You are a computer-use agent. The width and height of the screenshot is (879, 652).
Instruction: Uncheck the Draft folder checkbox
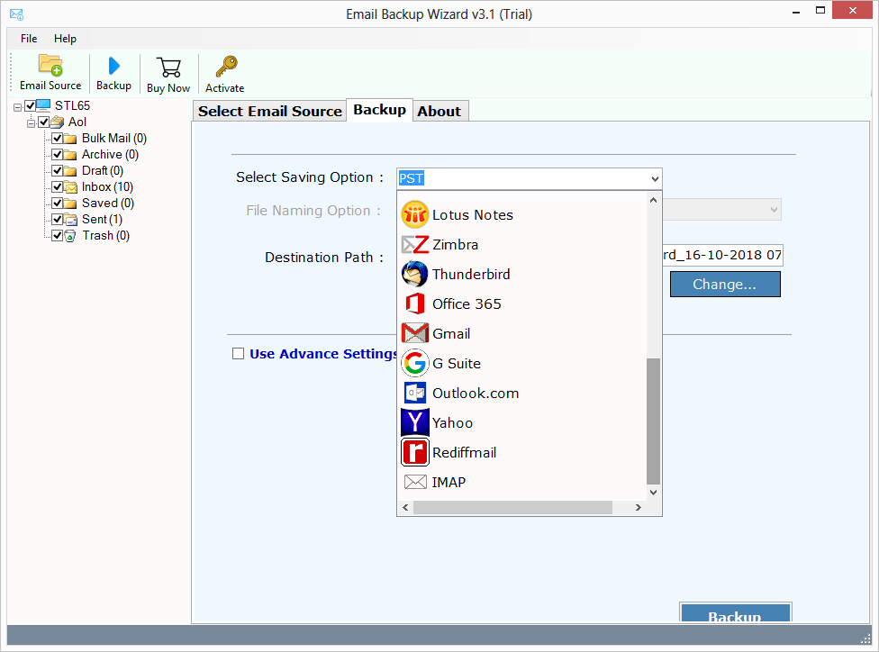coord(57,170)
